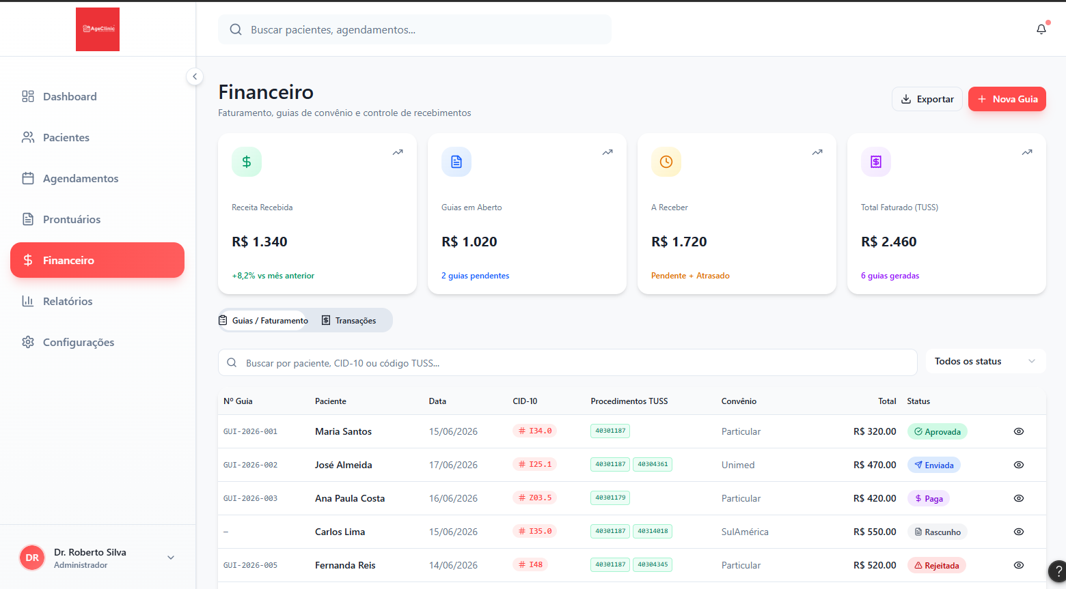Click patient name Maria Santos
This screenshot has width=1066, height=589.
click(x=343, y=431)
